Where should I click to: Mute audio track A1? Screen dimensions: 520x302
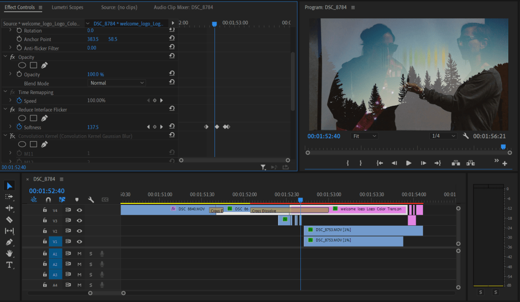pyautogui.click(x=79, y=253)
